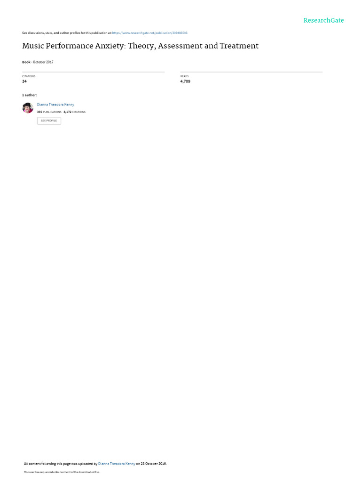Select the 4,709 reads count
Viewport: 361px width, 482px height.
185,81
